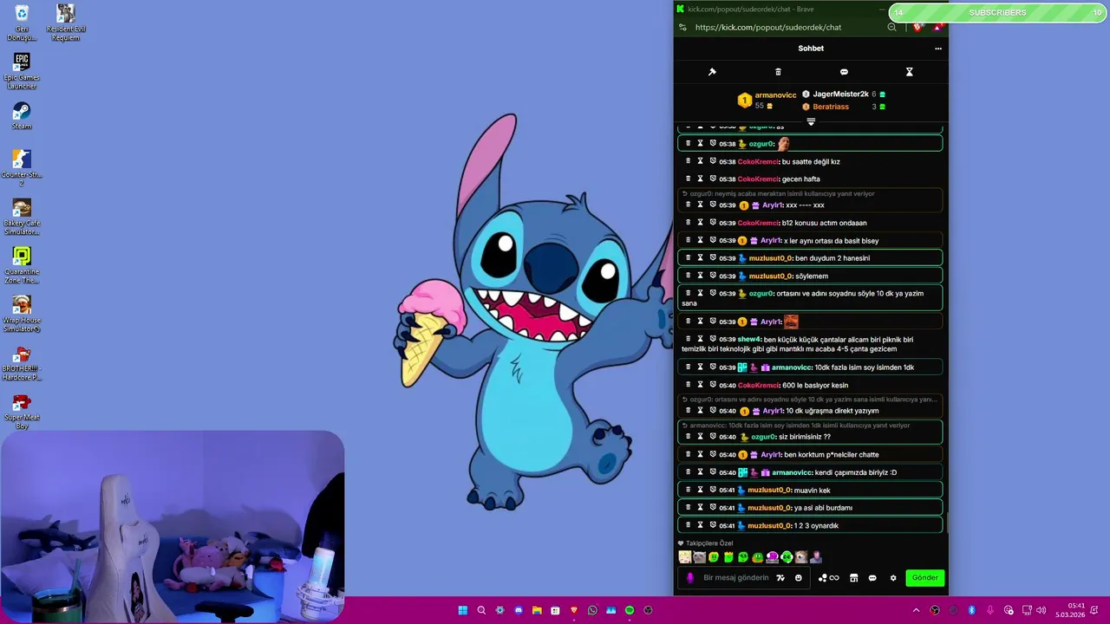Open site settings icon beside the URL
The height and width of the screenshot is (624, 1110).
point(683,27)
